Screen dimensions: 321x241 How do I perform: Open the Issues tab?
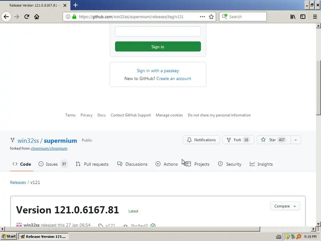[x=53, y=164]
